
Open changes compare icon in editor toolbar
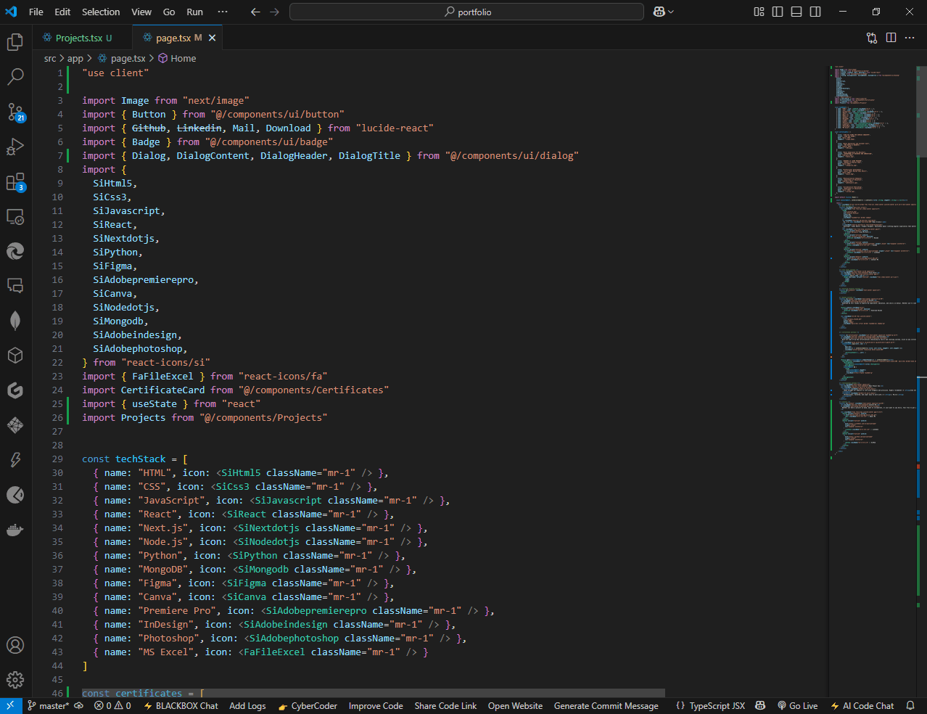pyautogui.click(x=872, y=38)
